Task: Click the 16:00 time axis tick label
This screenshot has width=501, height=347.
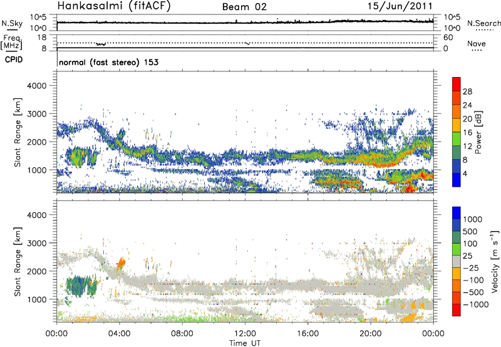Action: point(308,334)
